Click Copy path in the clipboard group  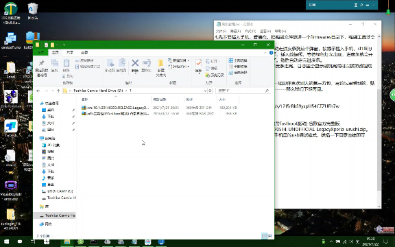coord(84,60)
